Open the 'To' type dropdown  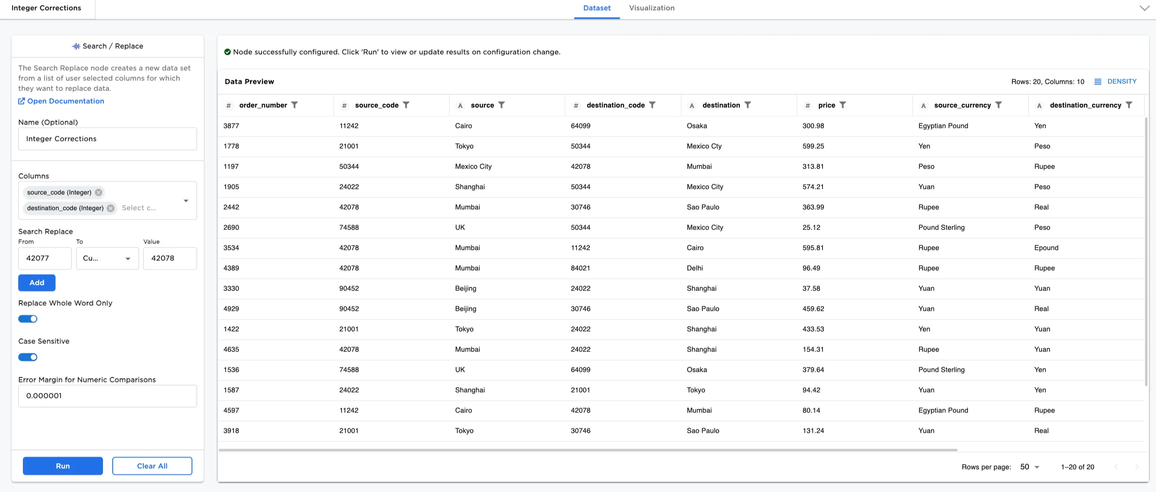tap(107, 258)
